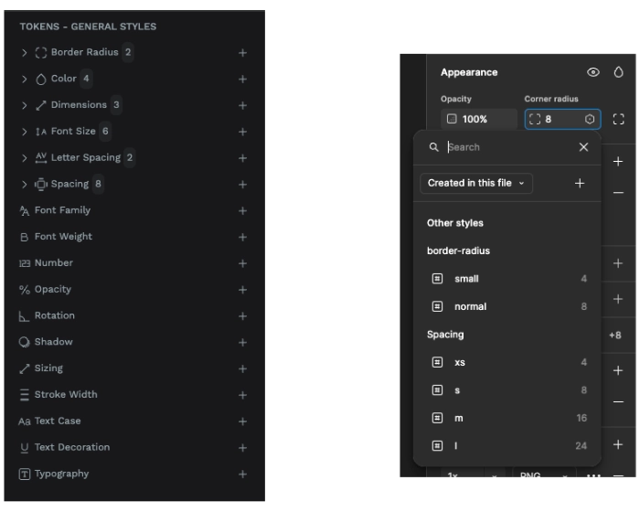The image size is (640, 512).
Task: Select the Text Decoration token type
Action: point(64,447)
